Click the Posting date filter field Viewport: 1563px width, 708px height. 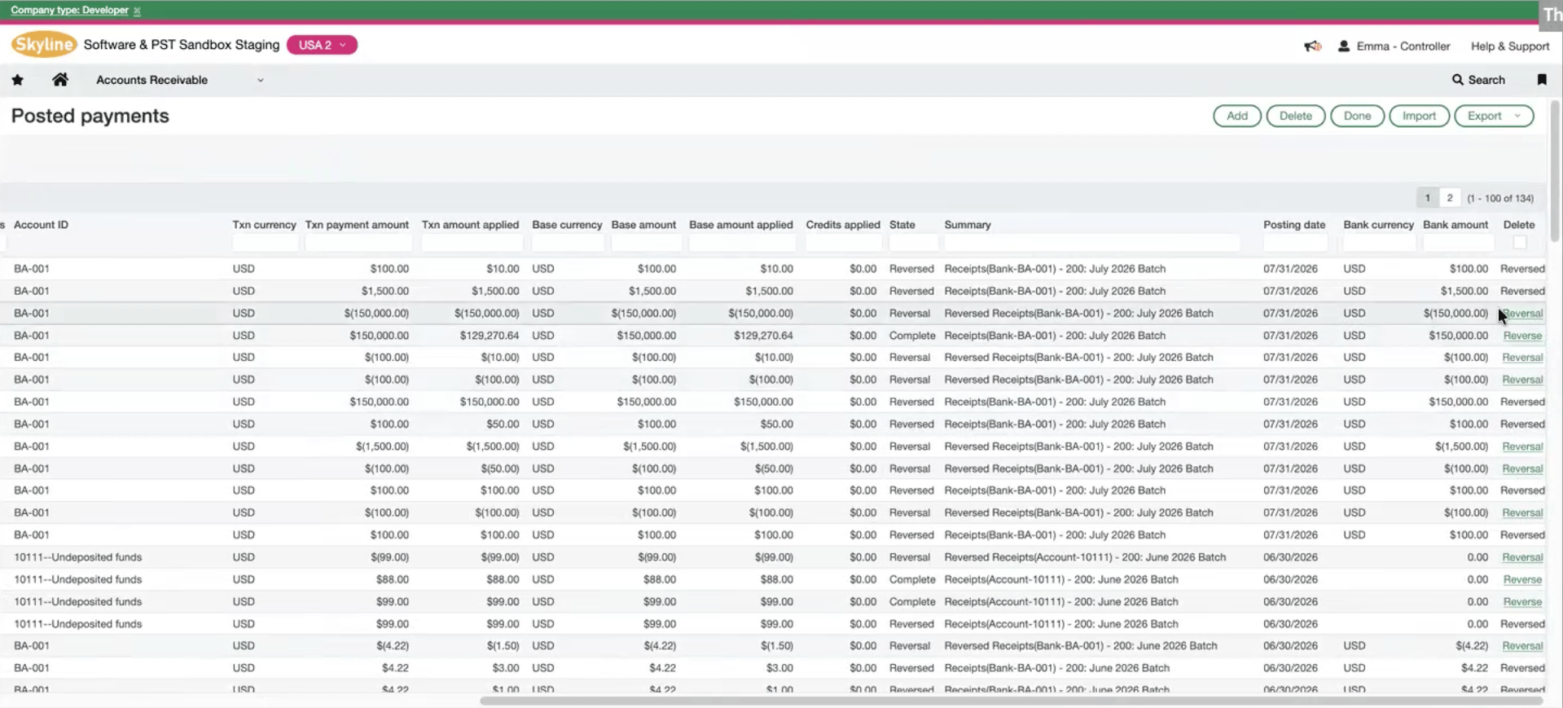(1295, 243)
